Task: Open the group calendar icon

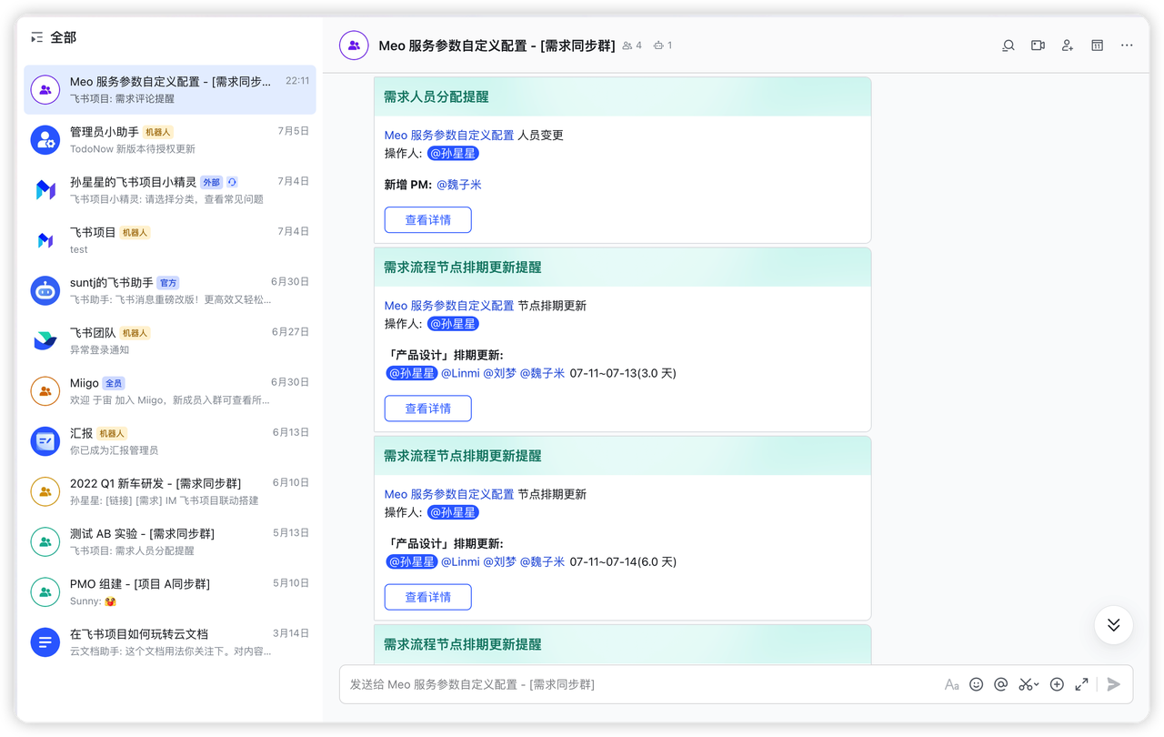Action: [x=1098, y=45]
